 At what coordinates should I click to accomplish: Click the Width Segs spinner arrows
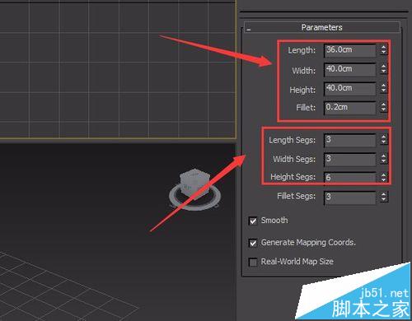(x=384, y=159)
